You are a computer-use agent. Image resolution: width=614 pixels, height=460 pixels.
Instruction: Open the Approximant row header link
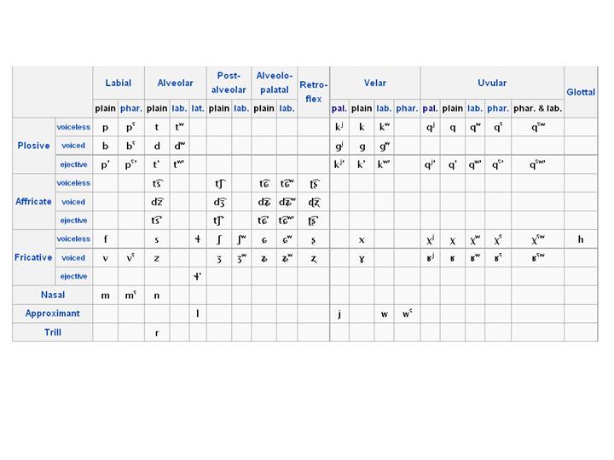click(53, 313)
